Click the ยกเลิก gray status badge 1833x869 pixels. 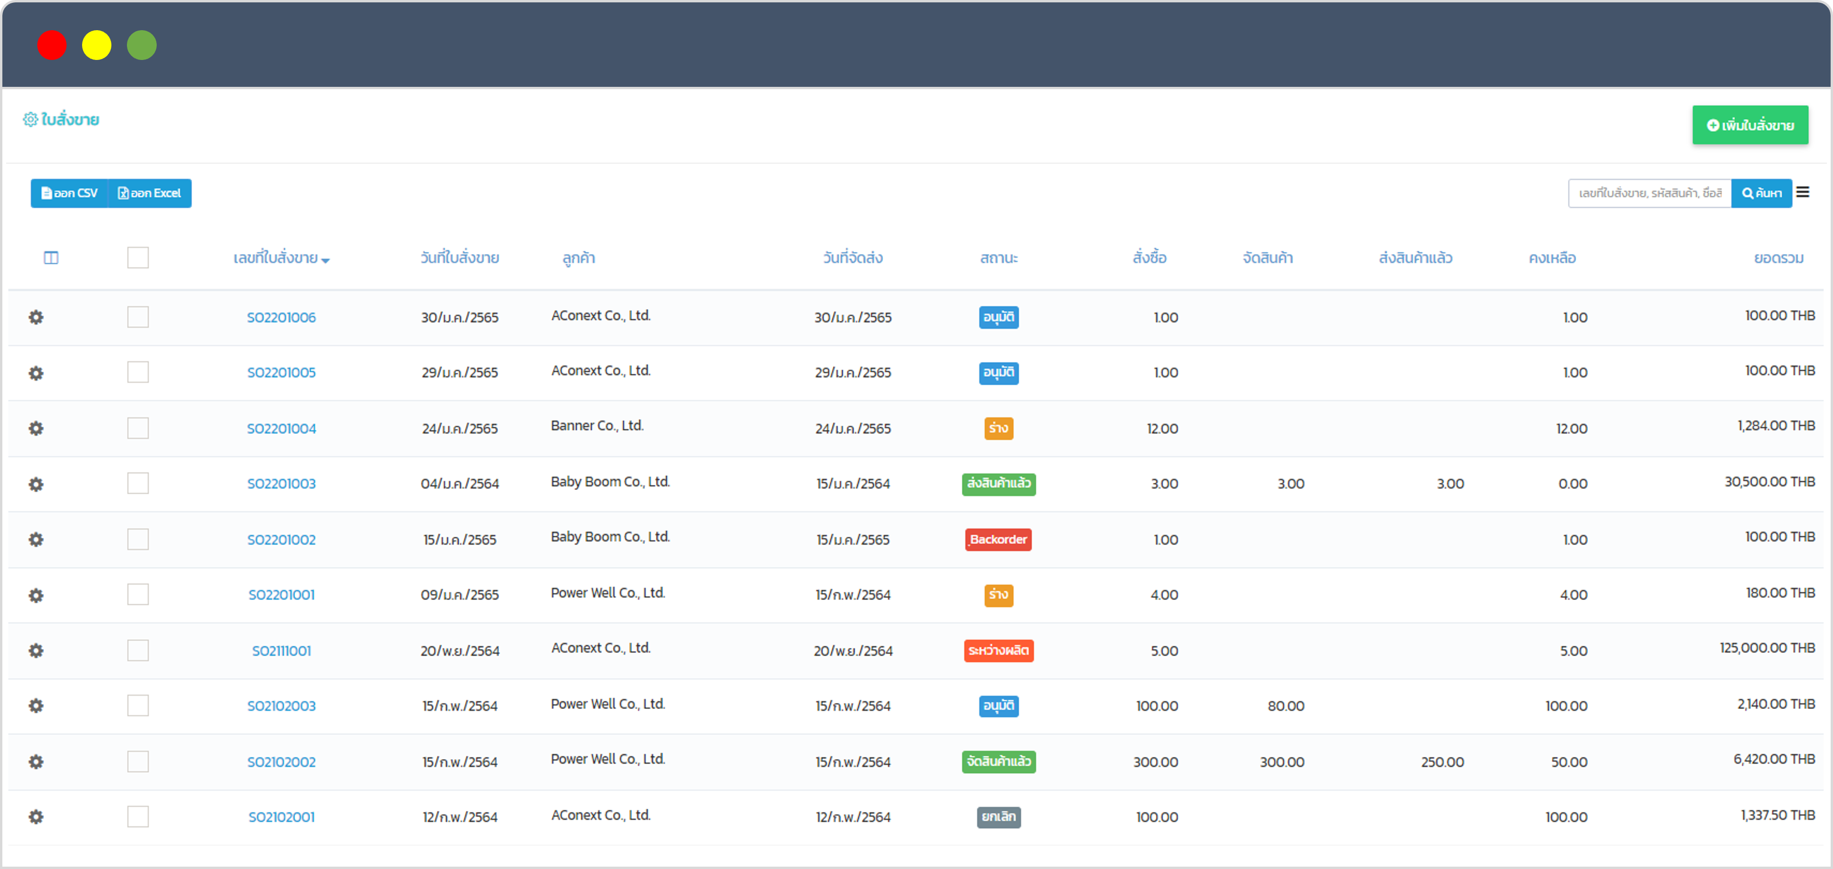998,817
